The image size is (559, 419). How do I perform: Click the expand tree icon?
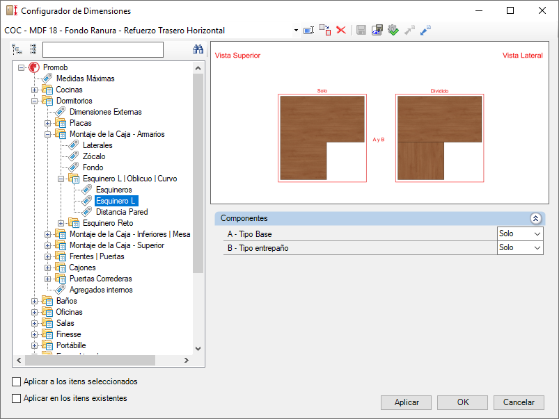[17, 49]
